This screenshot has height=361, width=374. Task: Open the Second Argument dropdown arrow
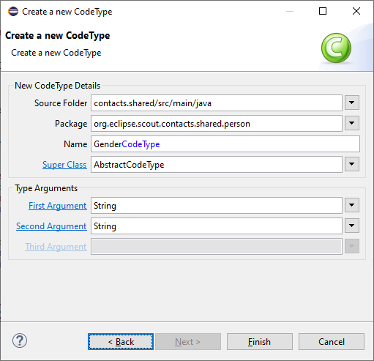tap(352, 226)
